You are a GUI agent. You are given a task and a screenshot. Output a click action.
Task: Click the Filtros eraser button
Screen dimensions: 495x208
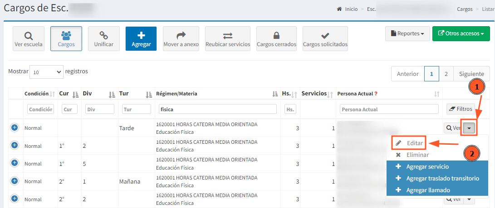tap(460, 109)
